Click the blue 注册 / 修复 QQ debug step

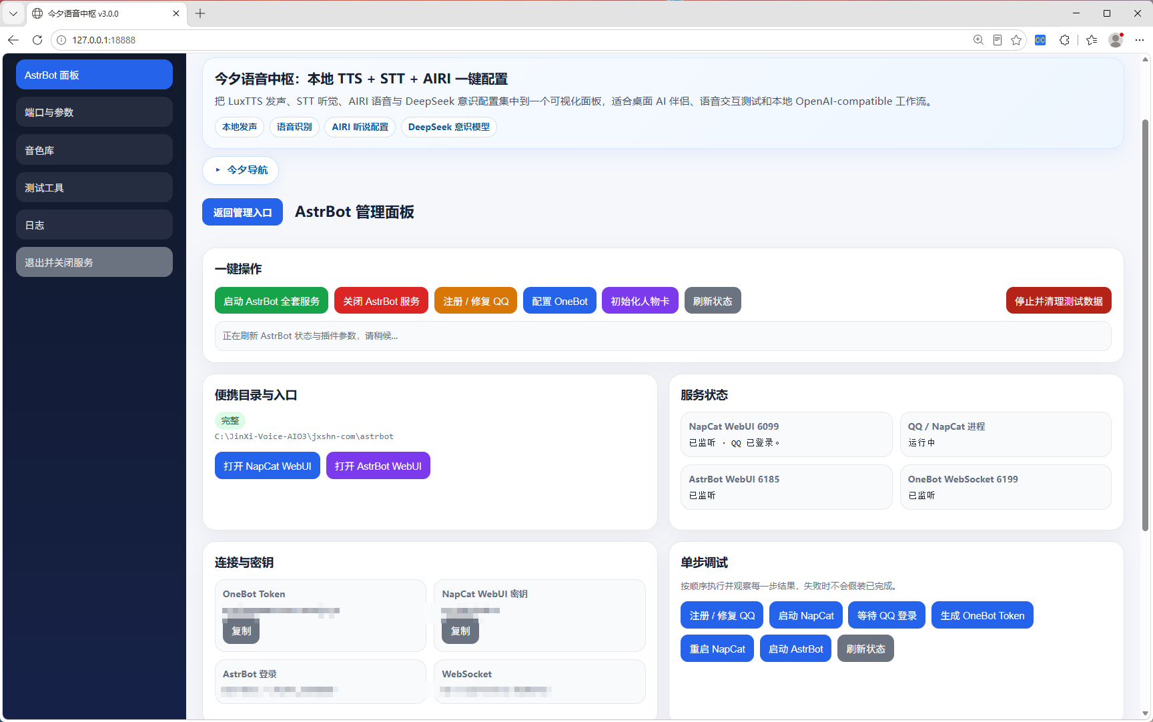722,615
